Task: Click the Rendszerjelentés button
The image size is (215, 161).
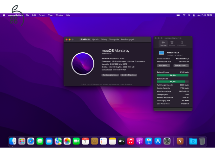Action: click(x=110, y=75)
